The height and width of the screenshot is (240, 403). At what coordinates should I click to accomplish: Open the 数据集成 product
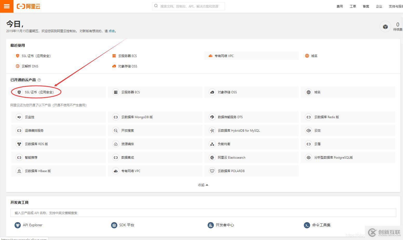[155, 158]
